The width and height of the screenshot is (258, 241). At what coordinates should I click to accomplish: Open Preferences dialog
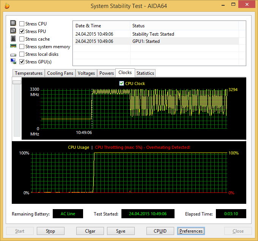pyautogui.click(x=191, y=231)
